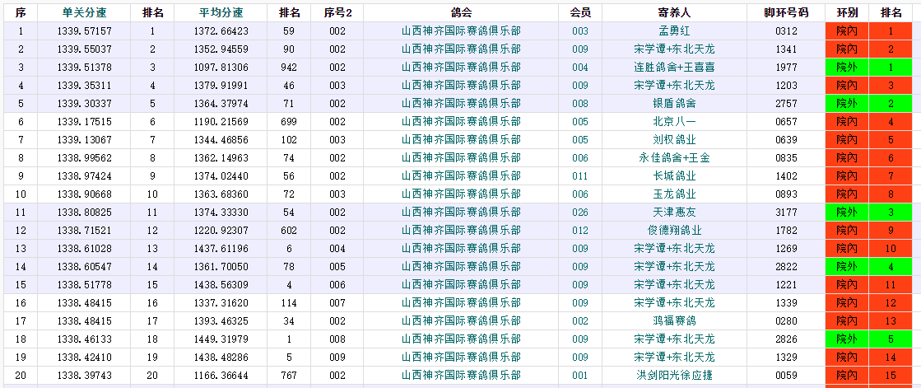
Task: Click average rank 942 cell
Action: 289,68
